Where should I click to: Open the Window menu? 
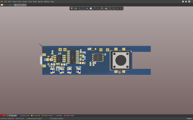(x=47, y=2)
